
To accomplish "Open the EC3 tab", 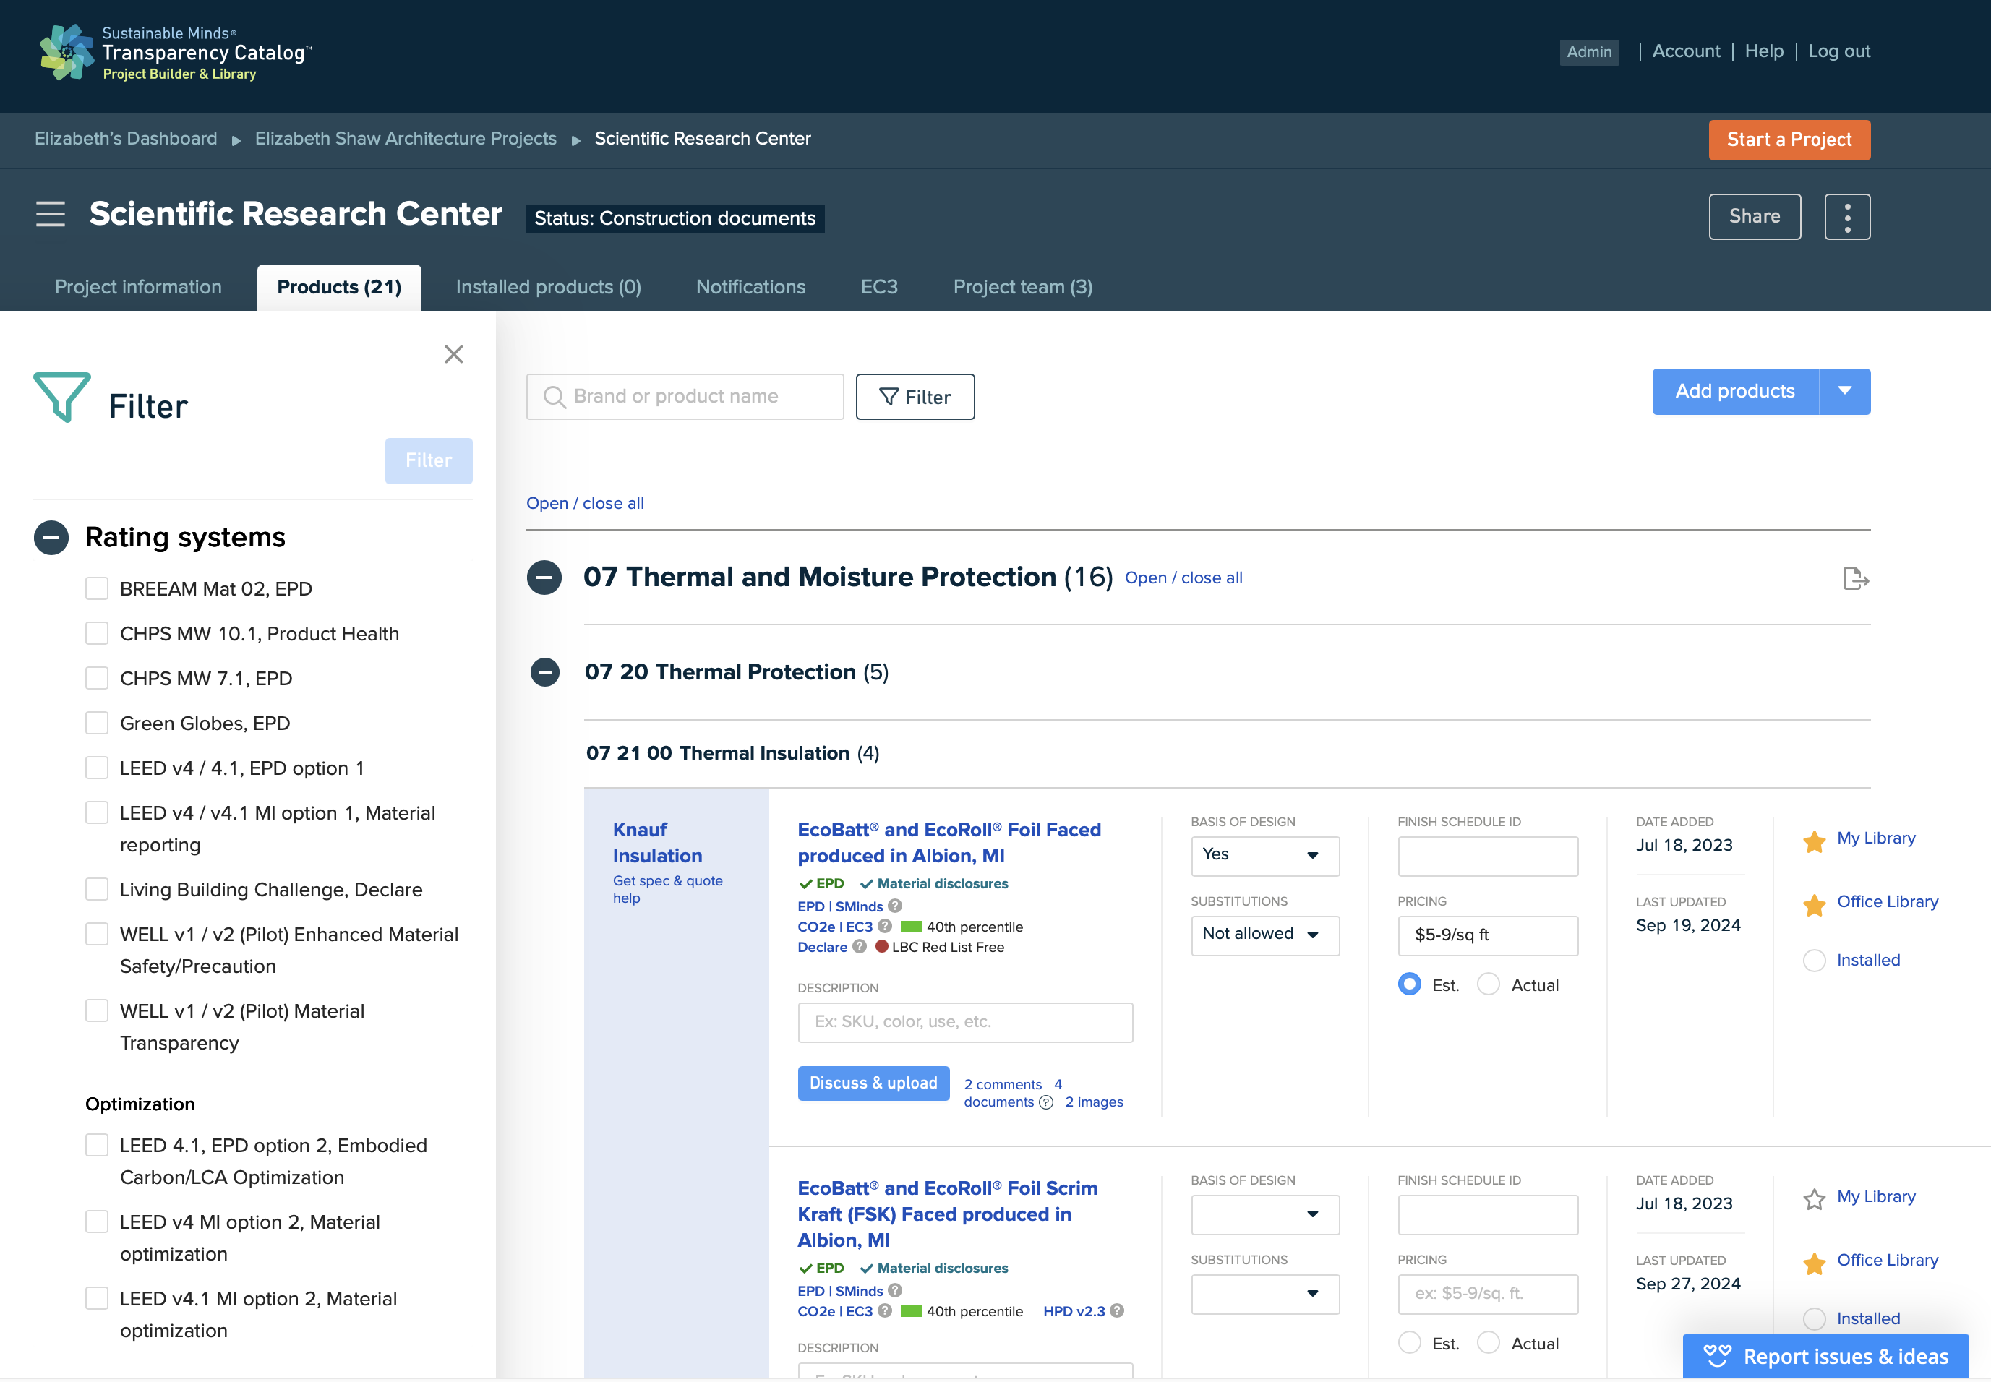I will [x=879, y=288].
